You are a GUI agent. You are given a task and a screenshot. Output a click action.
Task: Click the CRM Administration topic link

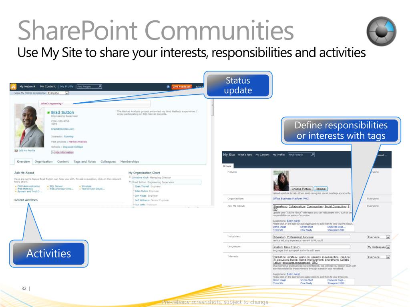28,186
